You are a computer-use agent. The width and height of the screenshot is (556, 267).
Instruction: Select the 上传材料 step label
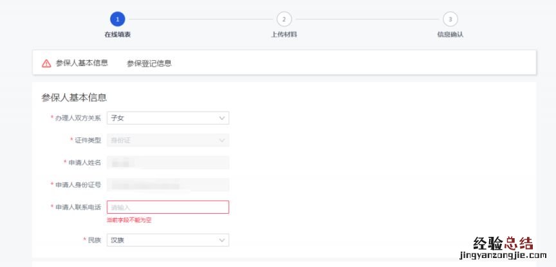tap(284, 35)
